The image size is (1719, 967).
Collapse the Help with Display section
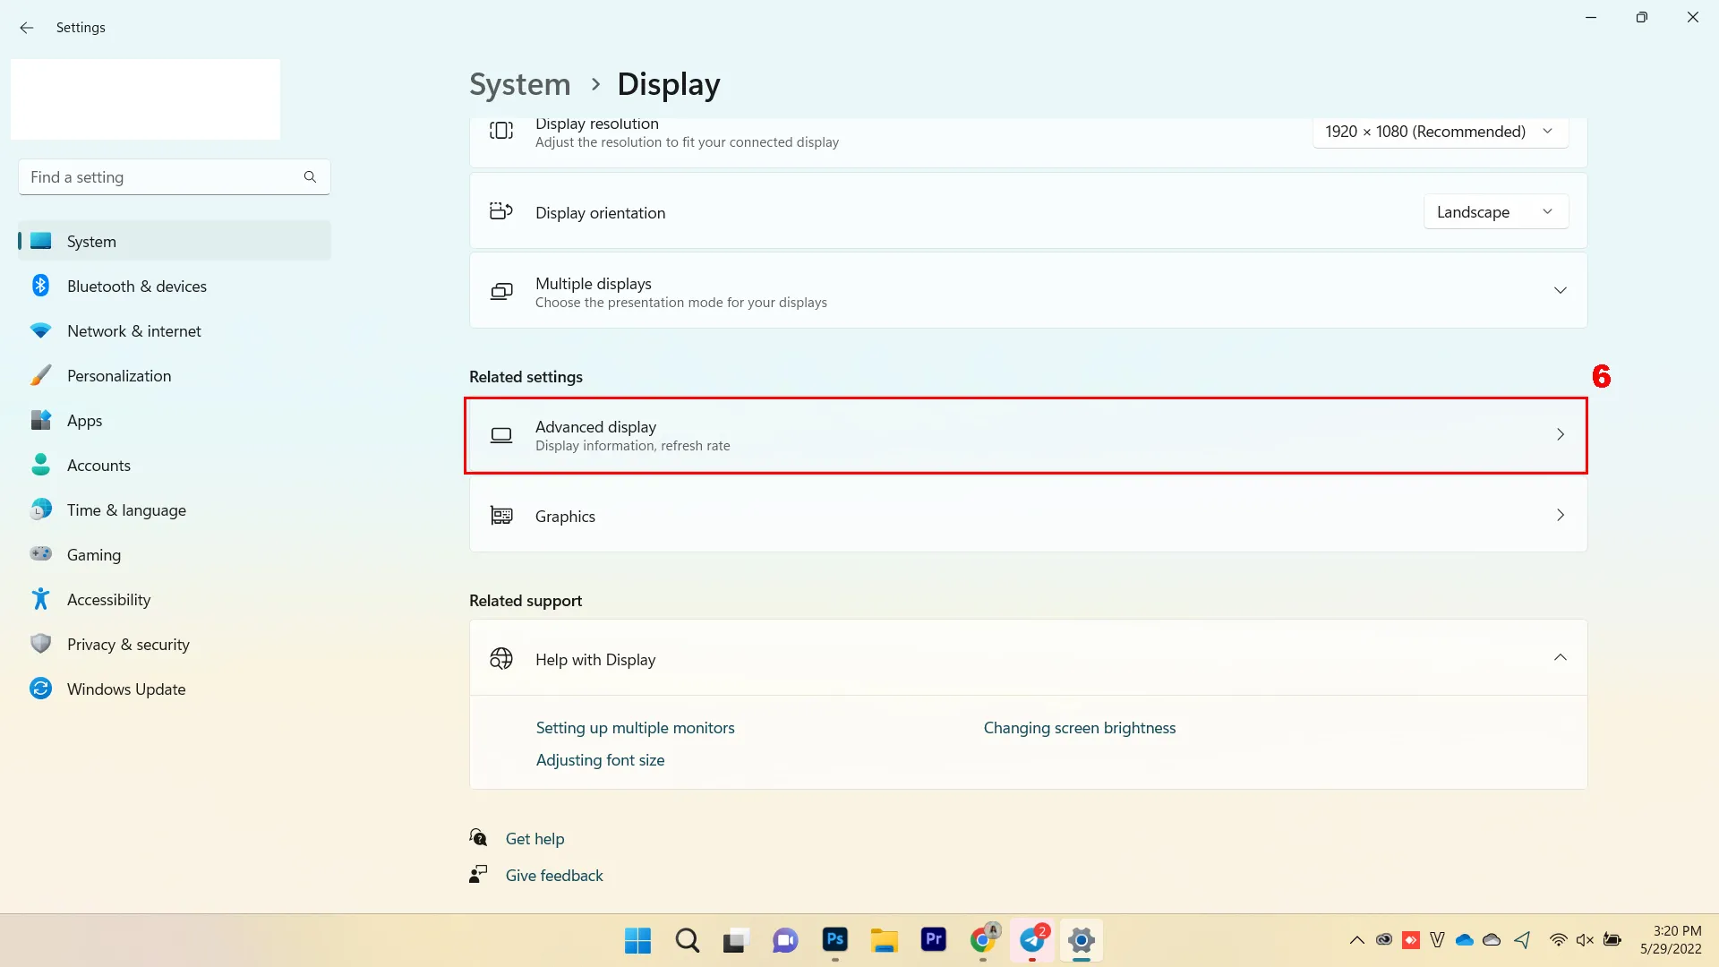tap(1560, 658)
